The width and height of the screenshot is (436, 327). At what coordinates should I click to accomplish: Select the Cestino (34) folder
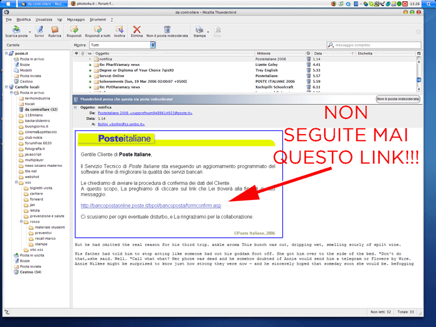point(31,272)
